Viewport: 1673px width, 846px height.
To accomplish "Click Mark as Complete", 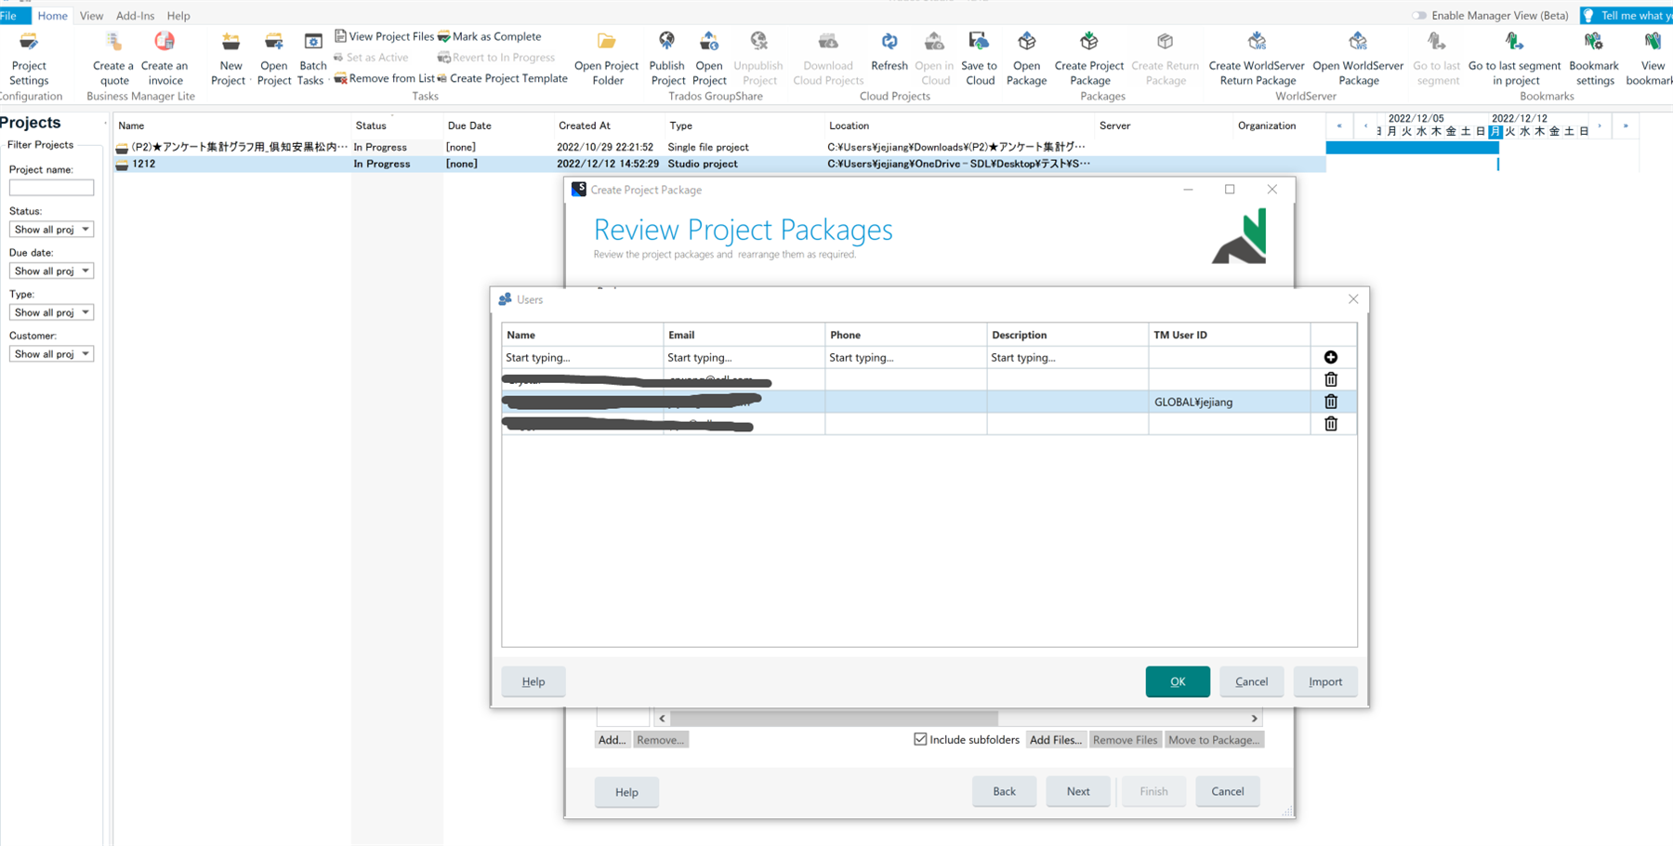I will point(489,36).
